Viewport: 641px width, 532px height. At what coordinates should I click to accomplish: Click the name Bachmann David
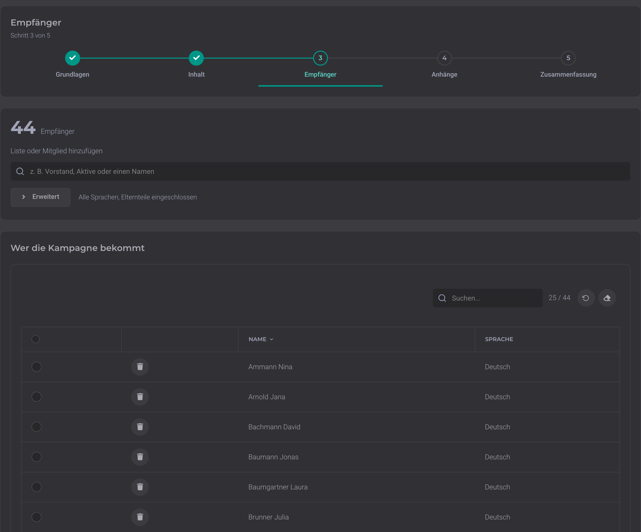[x=274, y=427]
